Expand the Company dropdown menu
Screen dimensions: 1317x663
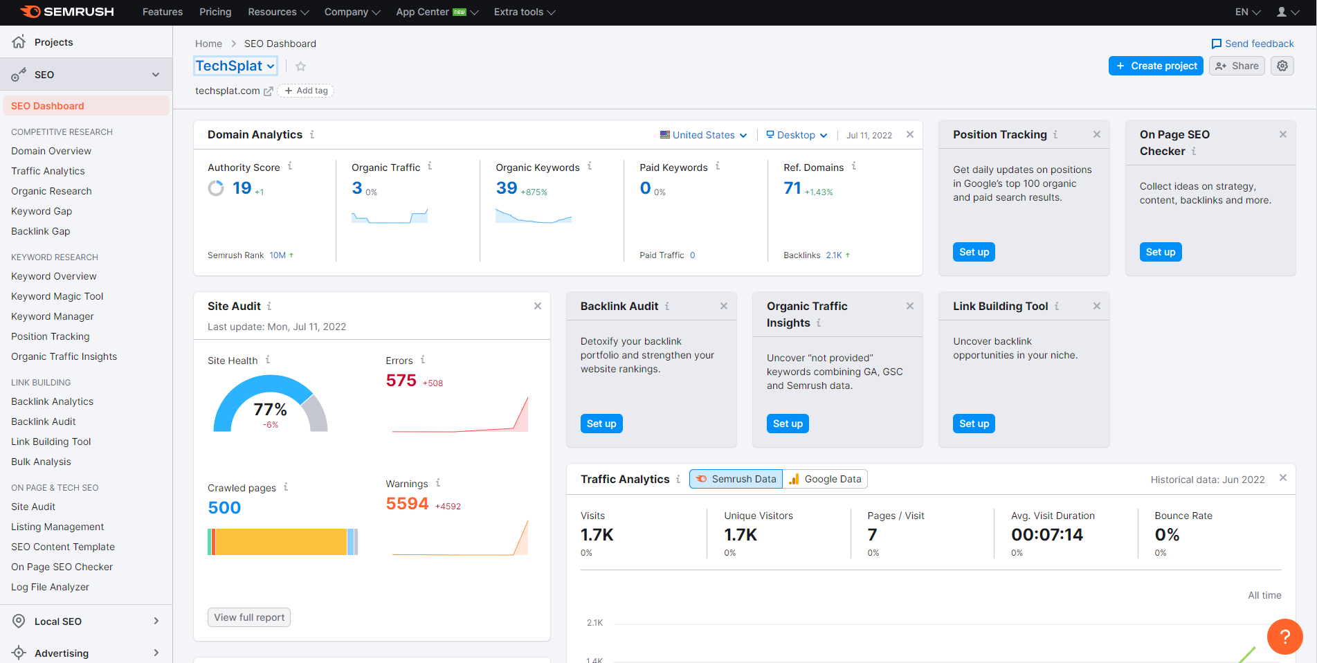[352, 12]
